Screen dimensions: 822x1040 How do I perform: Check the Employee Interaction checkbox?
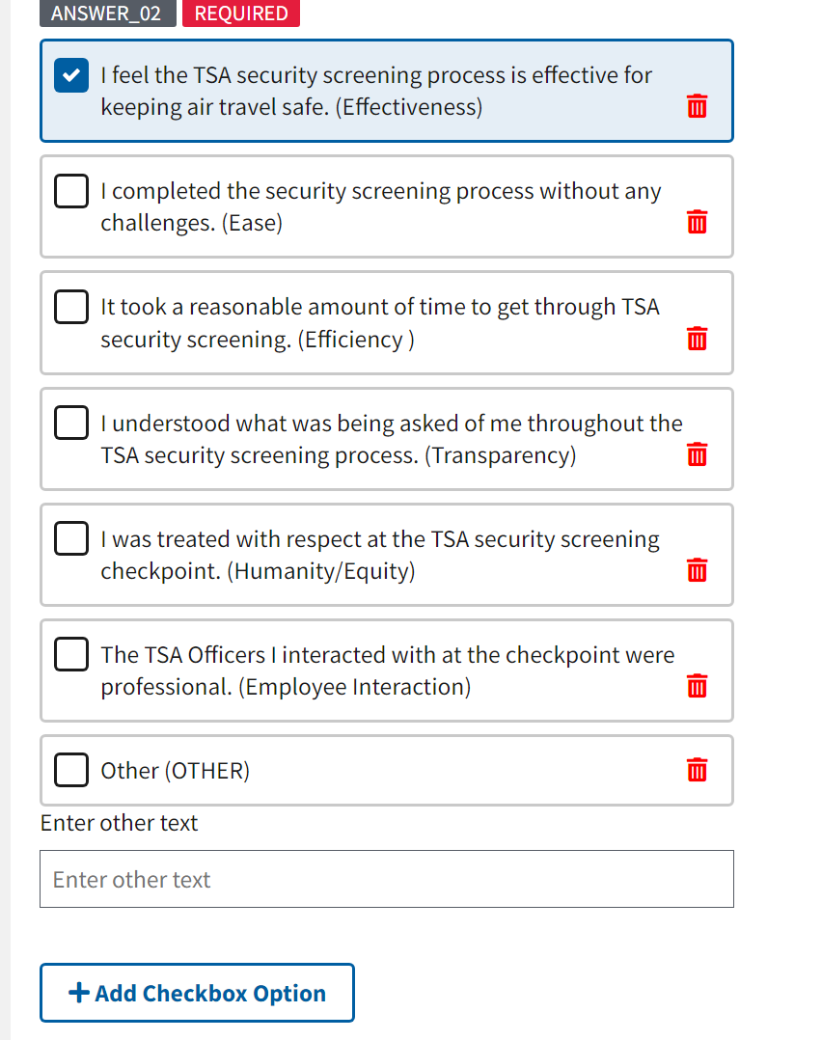pos(71,655)
